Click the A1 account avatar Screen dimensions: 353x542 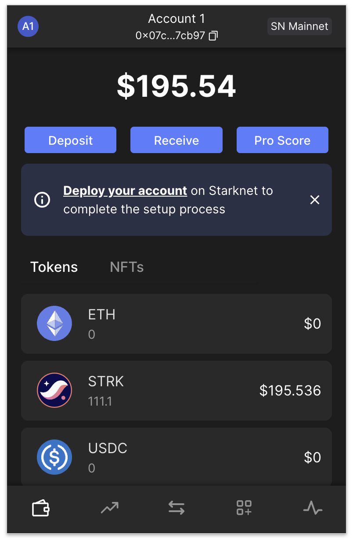(x=28, y=26)
